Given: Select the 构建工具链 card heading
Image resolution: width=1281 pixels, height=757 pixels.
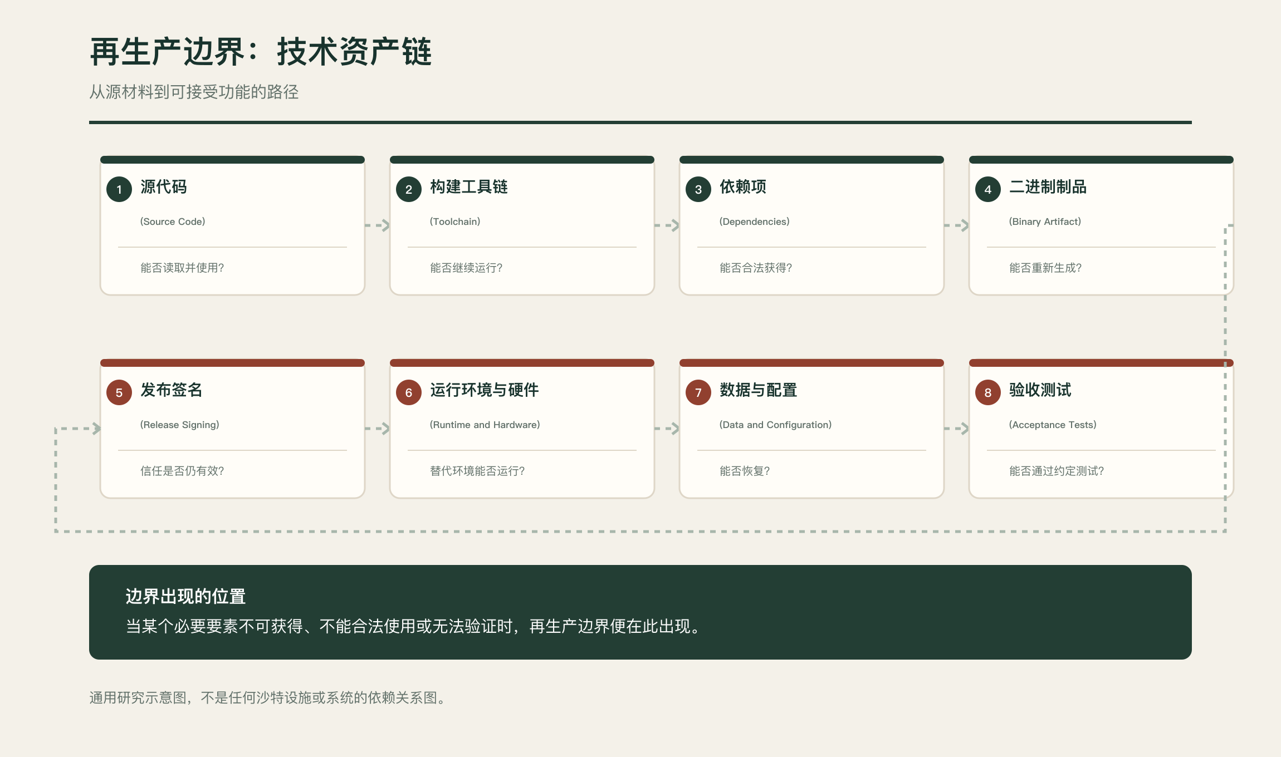Looking at the screenshot, I should (x=469, y=187).
